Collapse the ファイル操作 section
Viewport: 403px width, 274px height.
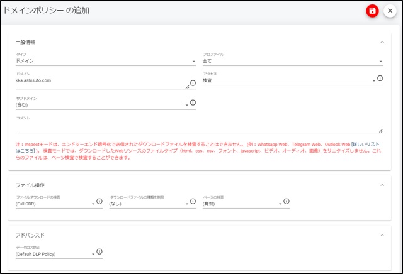click(x=382, y=184)
